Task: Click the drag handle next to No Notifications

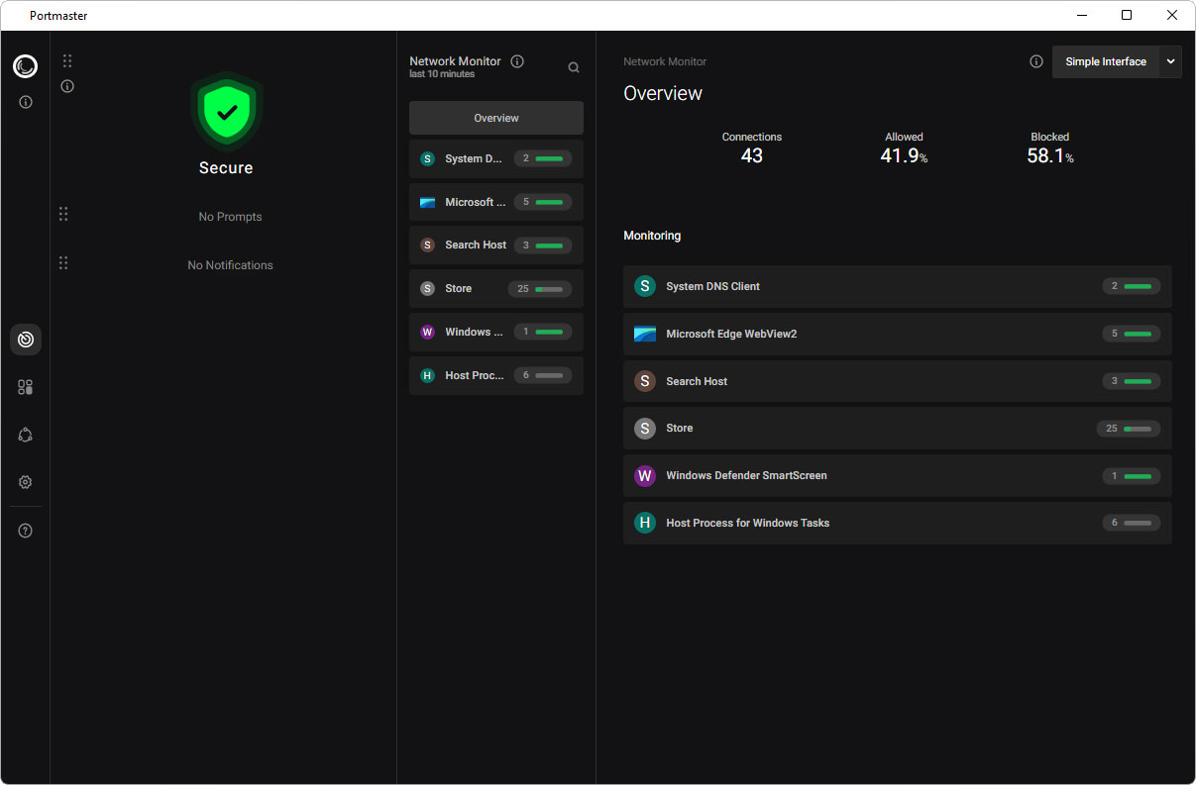Action: [x=63, y=262]
